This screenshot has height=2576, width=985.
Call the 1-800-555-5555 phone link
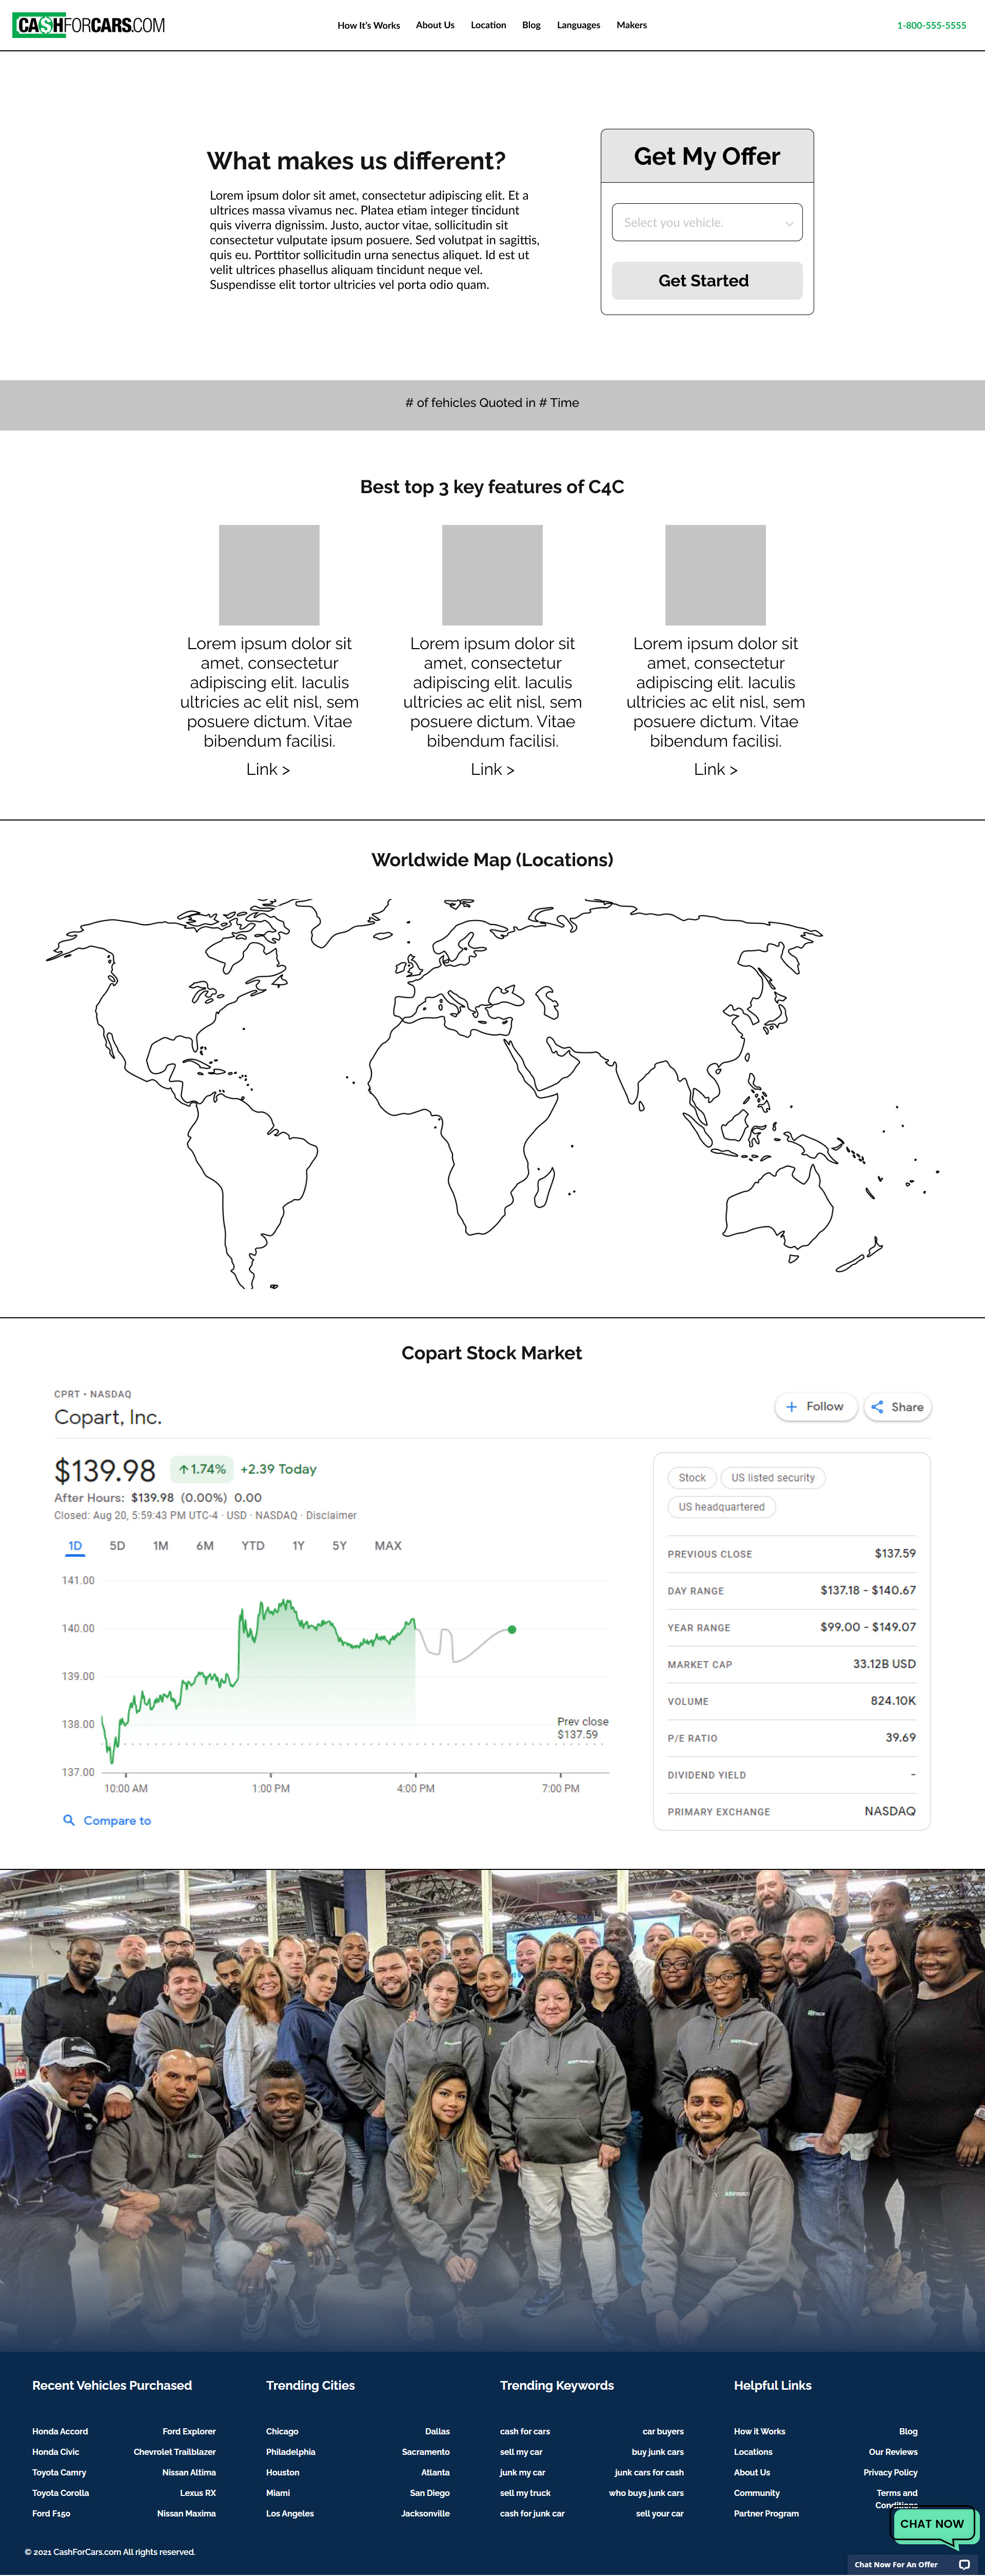[931, 25]
